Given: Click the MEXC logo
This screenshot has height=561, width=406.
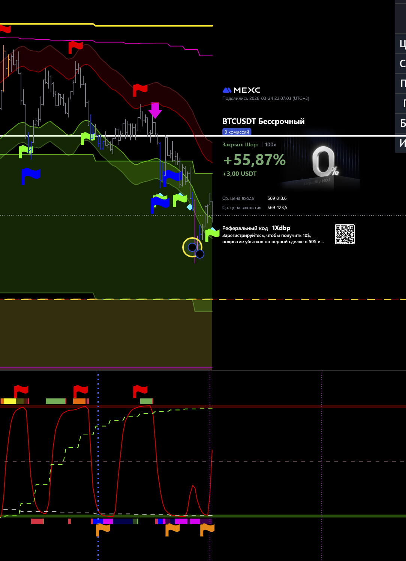Looking at the screenshot, I should [x=241, y=90].
